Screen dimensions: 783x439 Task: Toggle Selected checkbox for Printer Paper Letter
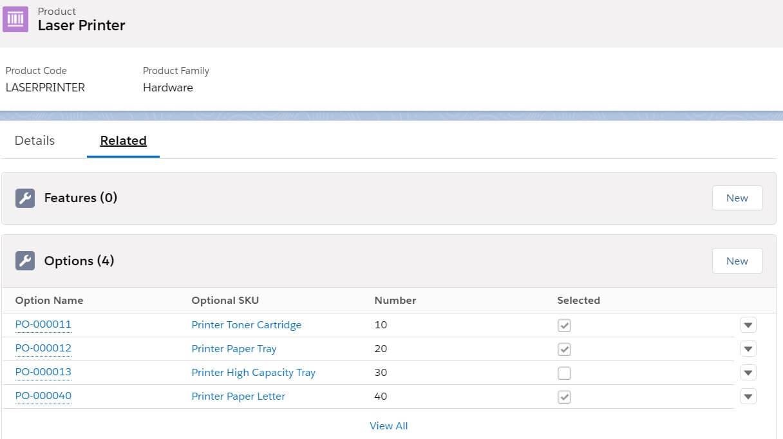[564, 397]
